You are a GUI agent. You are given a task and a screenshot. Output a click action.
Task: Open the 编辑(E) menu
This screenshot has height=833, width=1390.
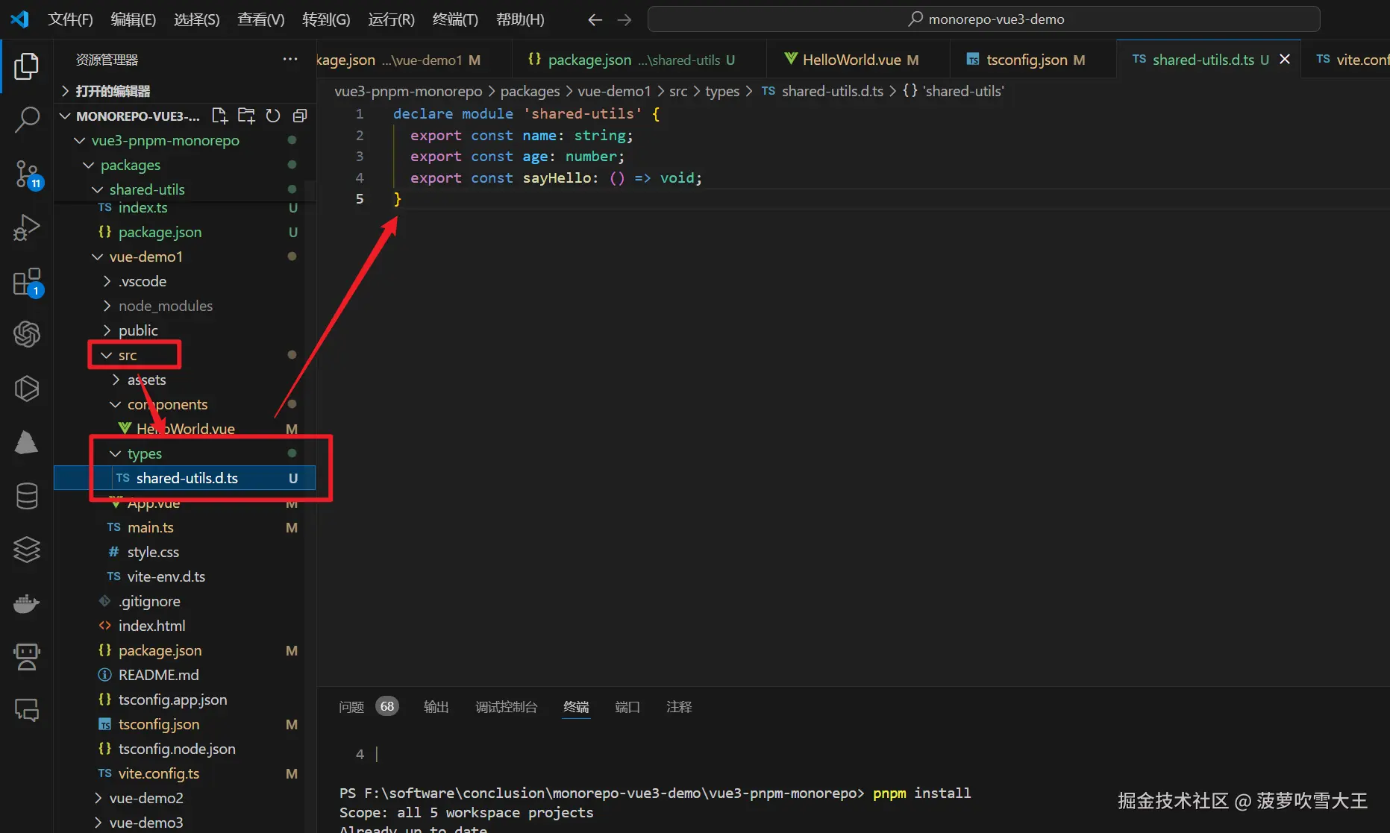134,19
